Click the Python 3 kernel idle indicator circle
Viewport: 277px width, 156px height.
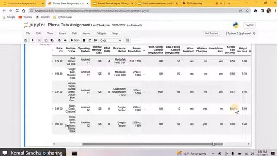tap(254, 33)
